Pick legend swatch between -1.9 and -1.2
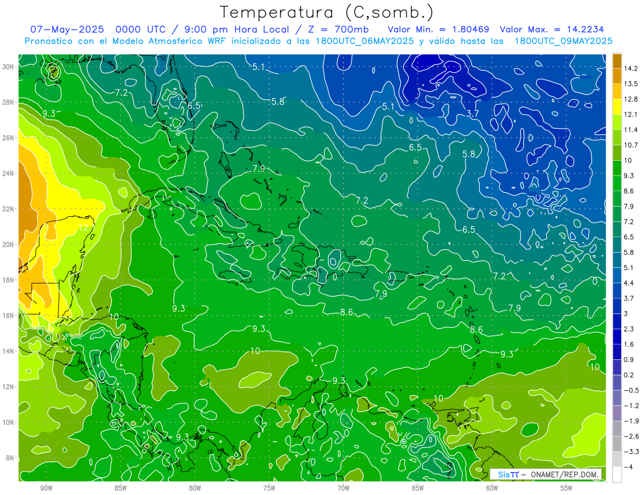The width and height of the screenshot is (642, 495). [617, 413]
